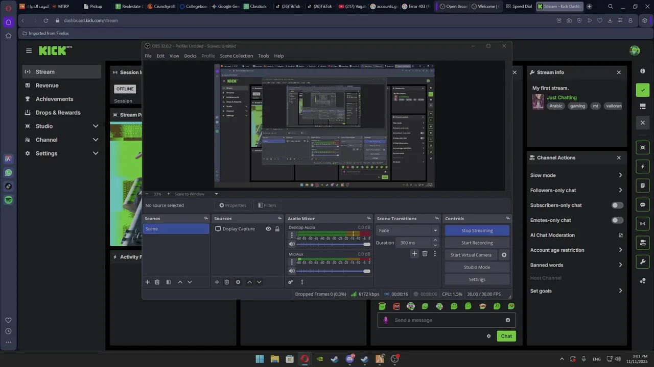The width and height of the screenshot is (654, 367).
Task: Toggle Display Capture visibility eye icon
Action: point(268,229)
